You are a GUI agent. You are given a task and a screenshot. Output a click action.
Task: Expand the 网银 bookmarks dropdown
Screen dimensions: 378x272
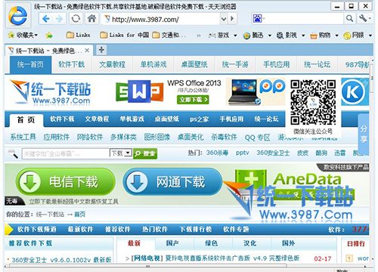370,36
